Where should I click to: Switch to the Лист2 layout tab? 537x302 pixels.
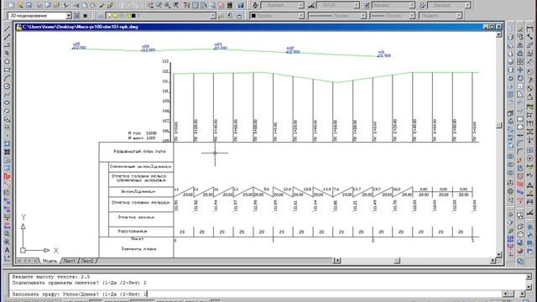point(87,261)
